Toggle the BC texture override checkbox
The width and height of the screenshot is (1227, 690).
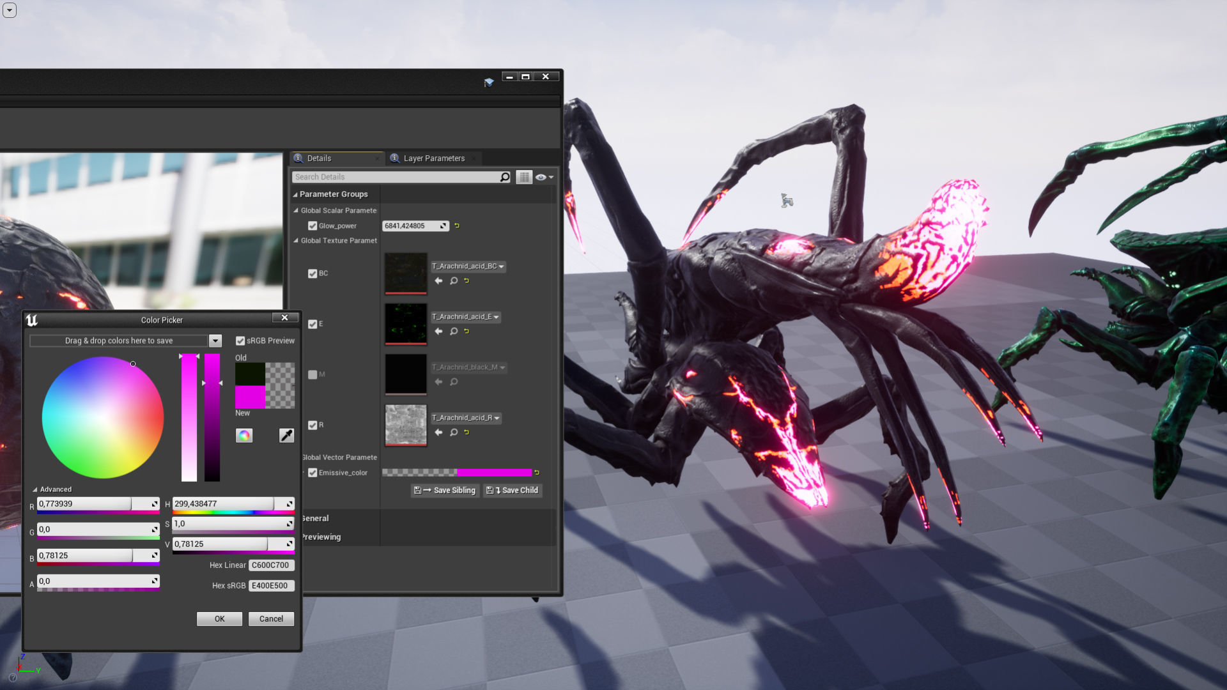tap(313, 273)
